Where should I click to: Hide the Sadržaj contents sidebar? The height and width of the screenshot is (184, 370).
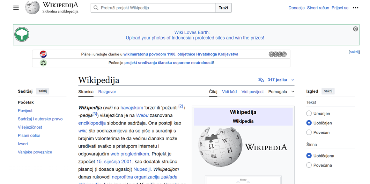click(x=43, y=91)
